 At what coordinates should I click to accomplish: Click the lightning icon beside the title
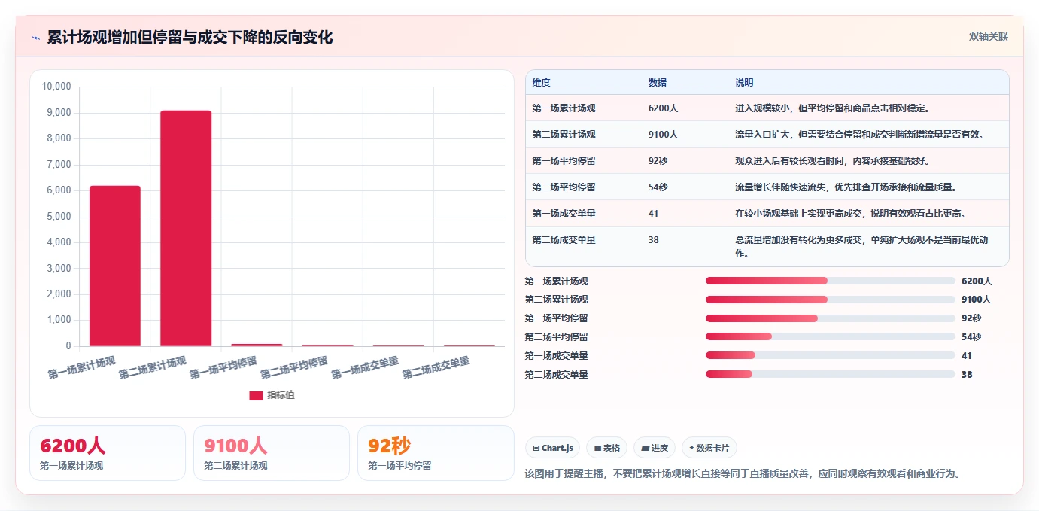36,38
